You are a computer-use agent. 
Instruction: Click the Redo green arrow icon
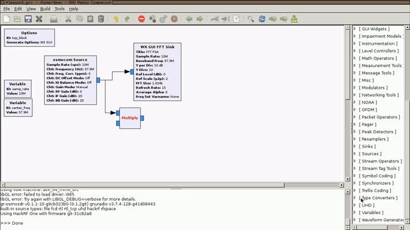(x=127, y=19)
